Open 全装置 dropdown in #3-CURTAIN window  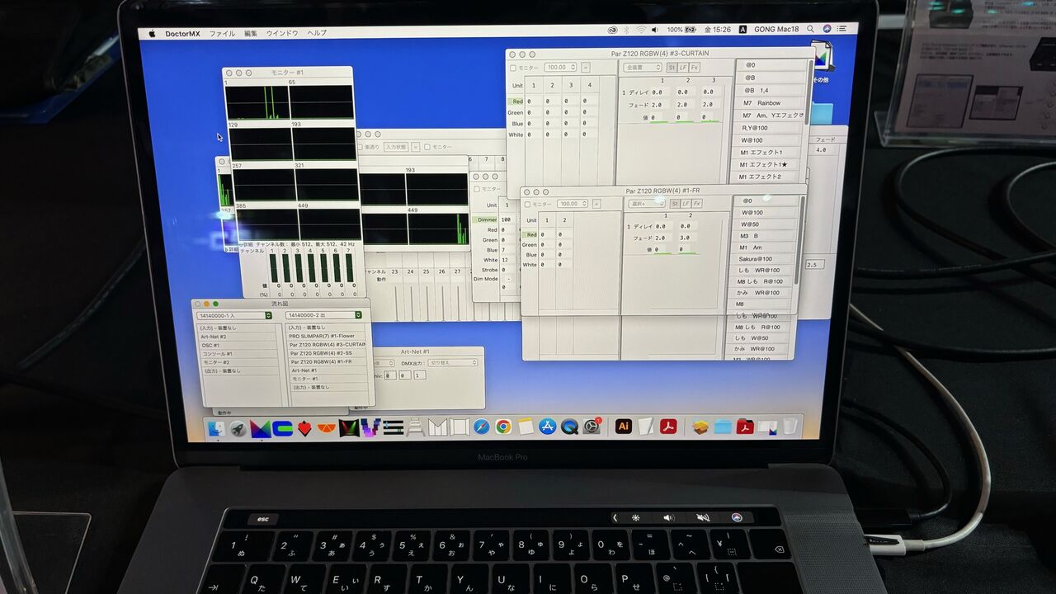tap(643, 67)
